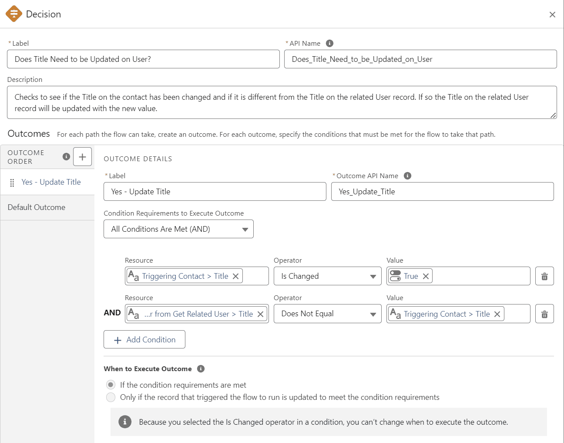
Task: Click 'Condition Requirements to Execute Outcome' label
Action: coord(174,213)
